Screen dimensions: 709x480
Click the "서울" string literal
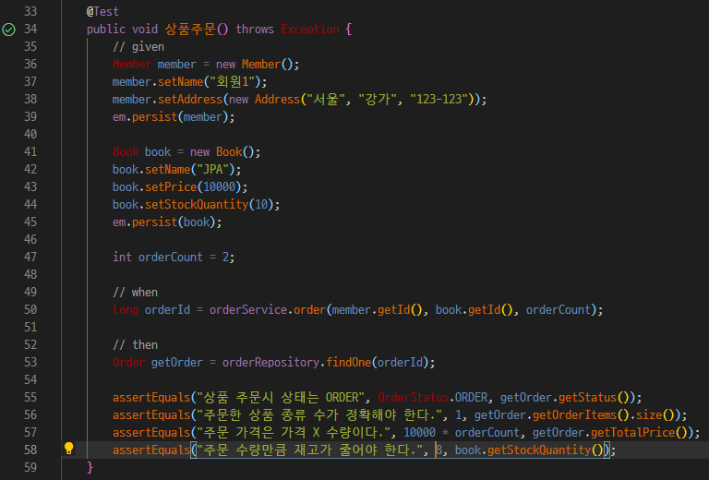[x=326, y=99]
